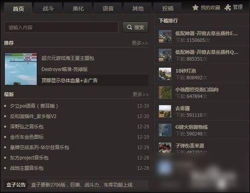This screenshot has width=250, height=193.
Task: Click the 下载排行 heading
Action: pos(168,21)
